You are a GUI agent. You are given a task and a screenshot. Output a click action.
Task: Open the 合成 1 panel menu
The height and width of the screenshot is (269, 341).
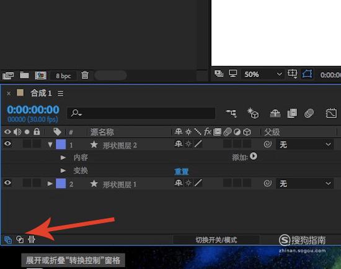point(61,94)
